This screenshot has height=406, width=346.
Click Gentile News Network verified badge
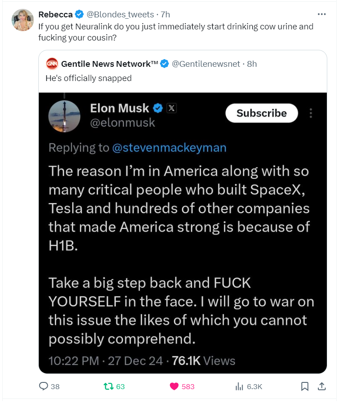tap(164, 64)
